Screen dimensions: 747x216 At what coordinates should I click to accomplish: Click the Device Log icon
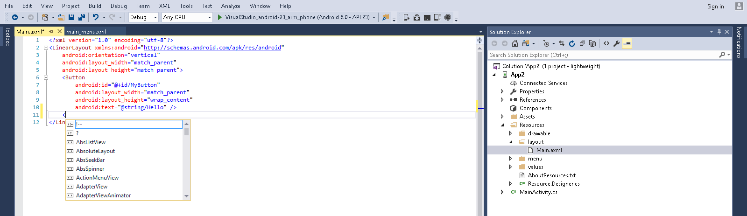point(437,17)
